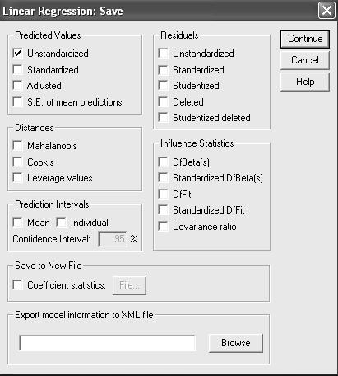This screenshot has width=338, height=376.
Task: Enable Studentized residuals checkbox
Action: 163,86
